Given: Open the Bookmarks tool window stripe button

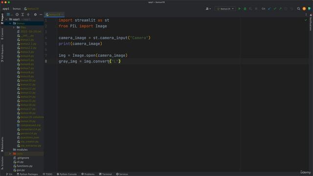Looking at the screenshot, I should point(2,144).
